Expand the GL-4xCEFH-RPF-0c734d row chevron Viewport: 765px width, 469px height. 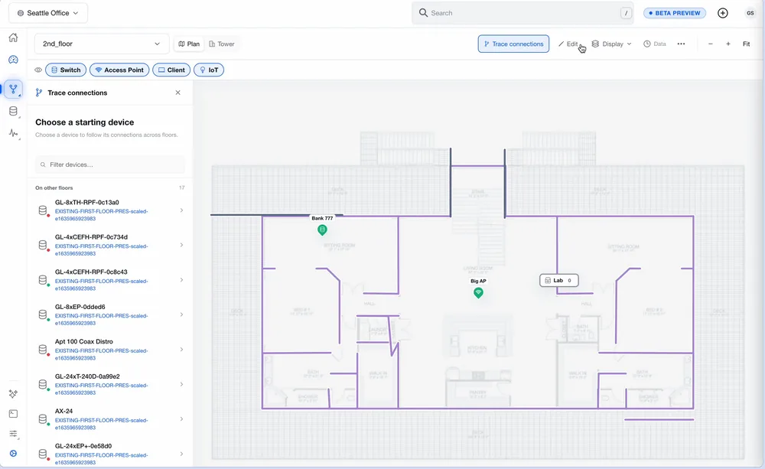click(x=181, y=245)
